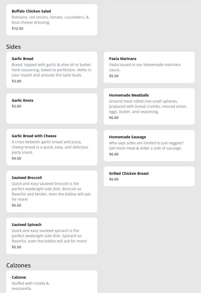This screenshot has height=293, width=201.
Task: Choose Garlic Bread with Cheese
Action: click(x=52, y=147)
